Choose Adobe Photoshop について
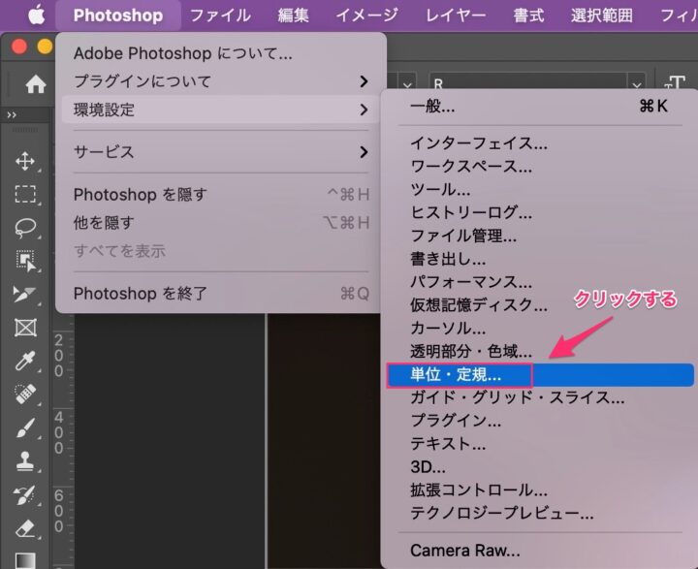 pyautogui.click(x=221, y=53)
